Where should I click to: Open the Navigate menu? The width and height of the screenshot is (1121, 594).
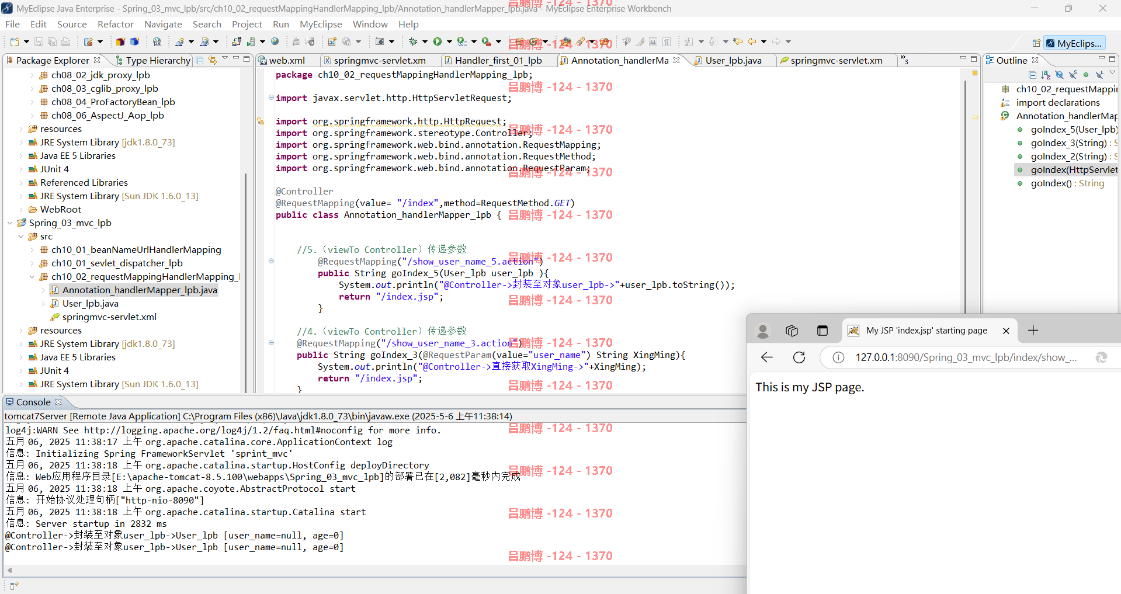(163, 24)
